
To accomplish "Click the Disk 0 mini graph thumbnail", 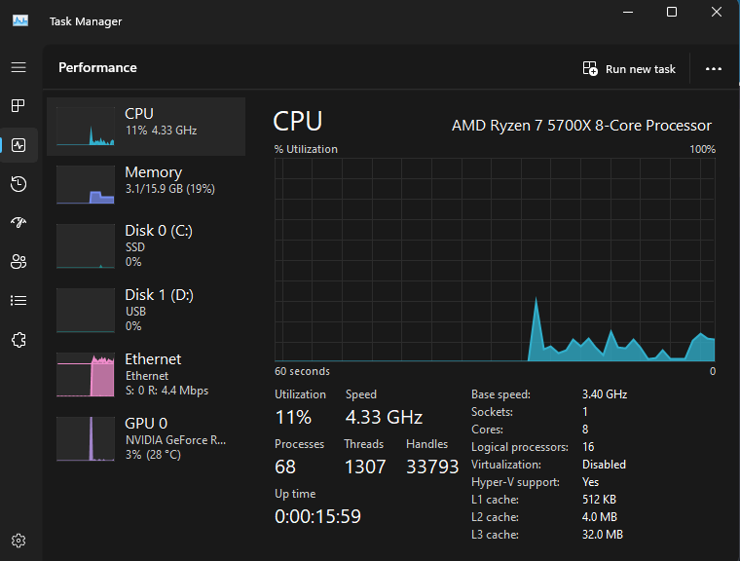I will click(x=86, y=246).
